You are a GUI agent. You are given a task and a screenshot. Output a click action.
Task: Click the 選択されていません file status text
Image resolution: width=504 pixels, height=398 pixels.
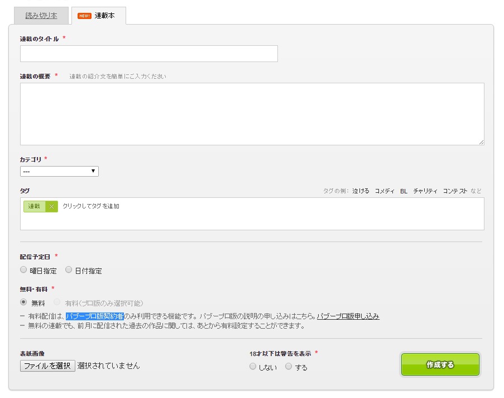(x=109, y=366)
